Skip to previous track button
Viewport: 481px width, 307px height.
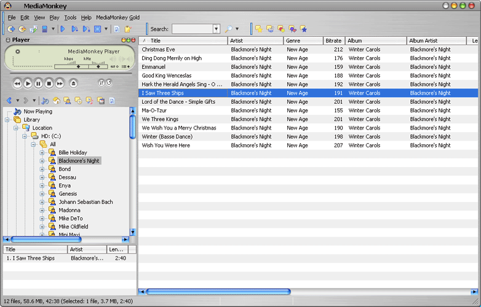pos(17,84)
